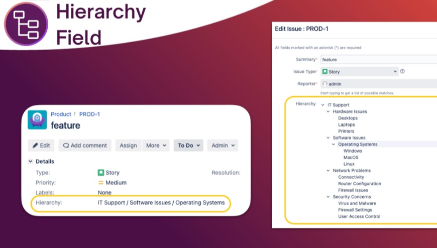Select User Access Control tree item
The width and height of the screenshot is (437, 248).
(359, 216)
